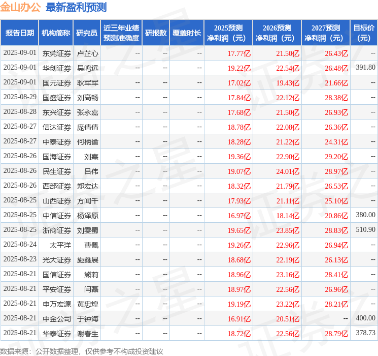Screen dimensions: 378x356
Task: Click the 2026预测净利润 column header
Action: click(277, 33)
